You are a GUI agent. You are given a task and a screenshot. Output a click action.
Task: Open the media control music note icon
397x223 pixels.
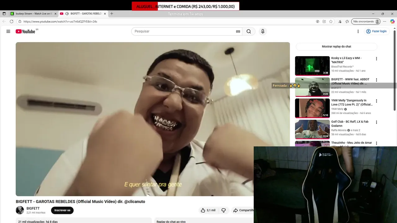tap(340, 21)
